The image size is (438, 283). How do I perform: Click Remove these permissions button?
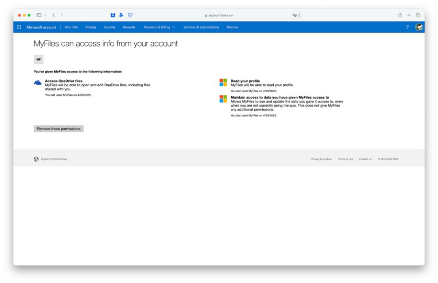coord(59,129)
